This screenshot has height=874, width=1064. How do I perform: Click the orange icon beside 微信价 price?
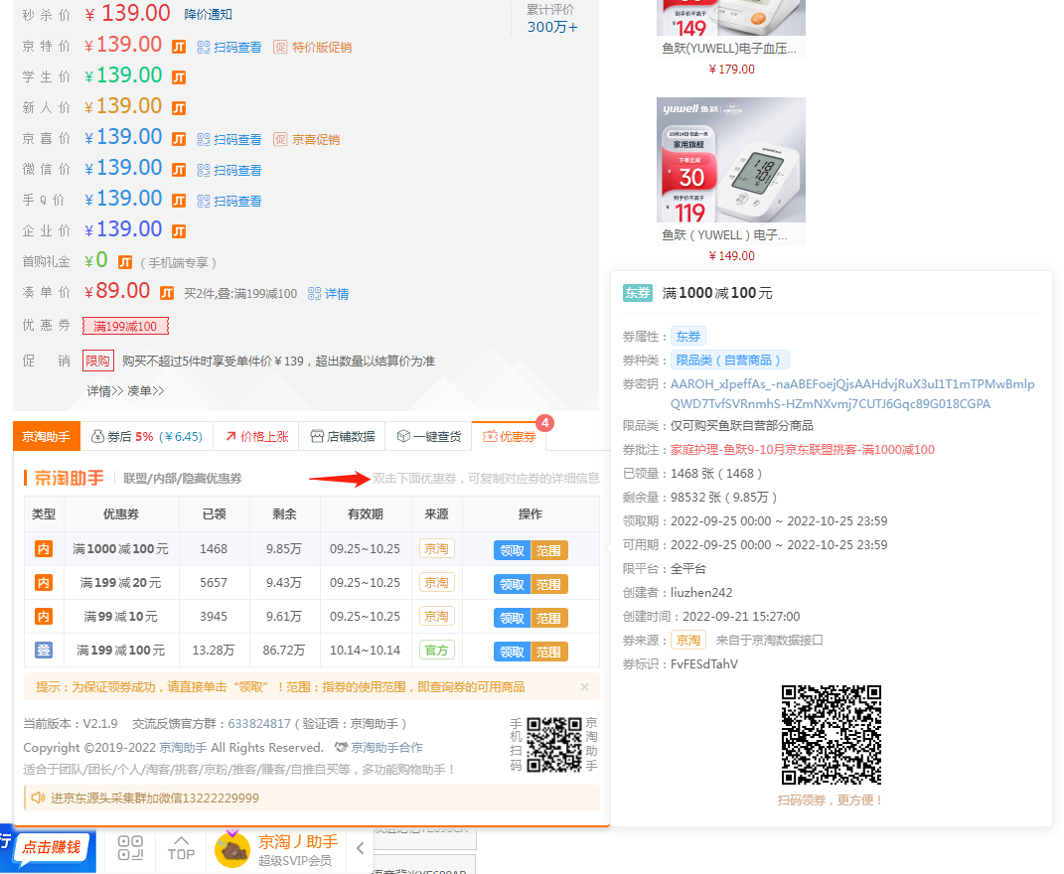coord(179,170)
